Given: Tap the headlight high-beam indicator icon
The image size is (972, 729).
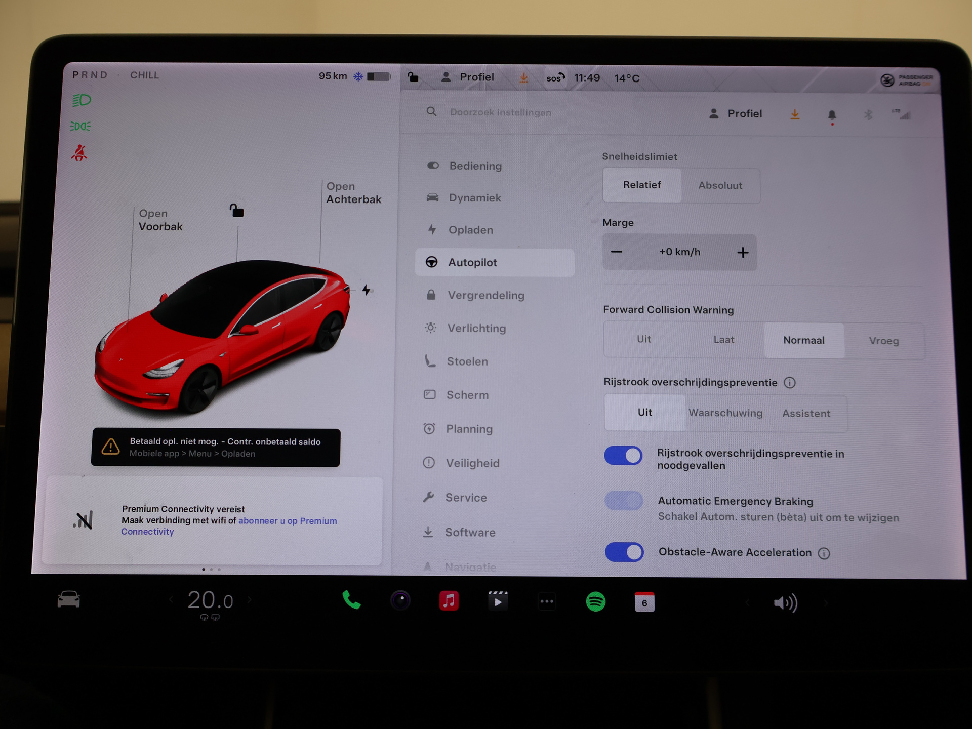Looking at the screenshot, I should click(x=81, y=100).
